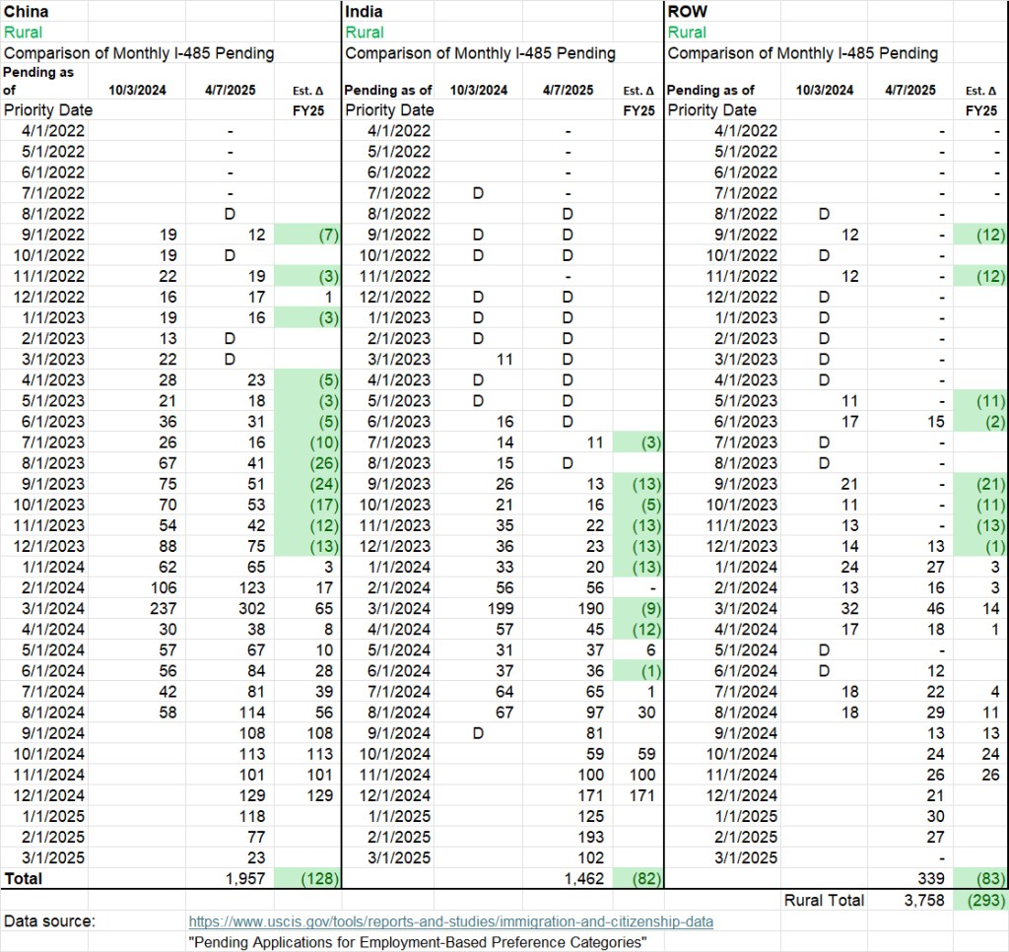
Task: Click the quoted Pending Applications report title text
Action: [x=418, y=942]
